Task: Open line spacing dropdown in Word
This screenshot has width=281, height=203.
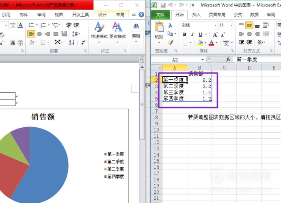Action: coord(76,34)
